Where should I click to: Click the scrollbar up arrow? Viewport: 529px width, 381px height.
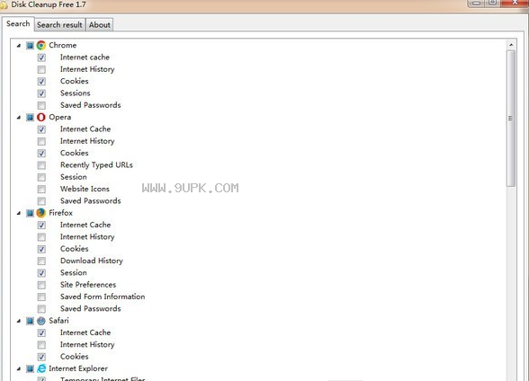point(511,45)
